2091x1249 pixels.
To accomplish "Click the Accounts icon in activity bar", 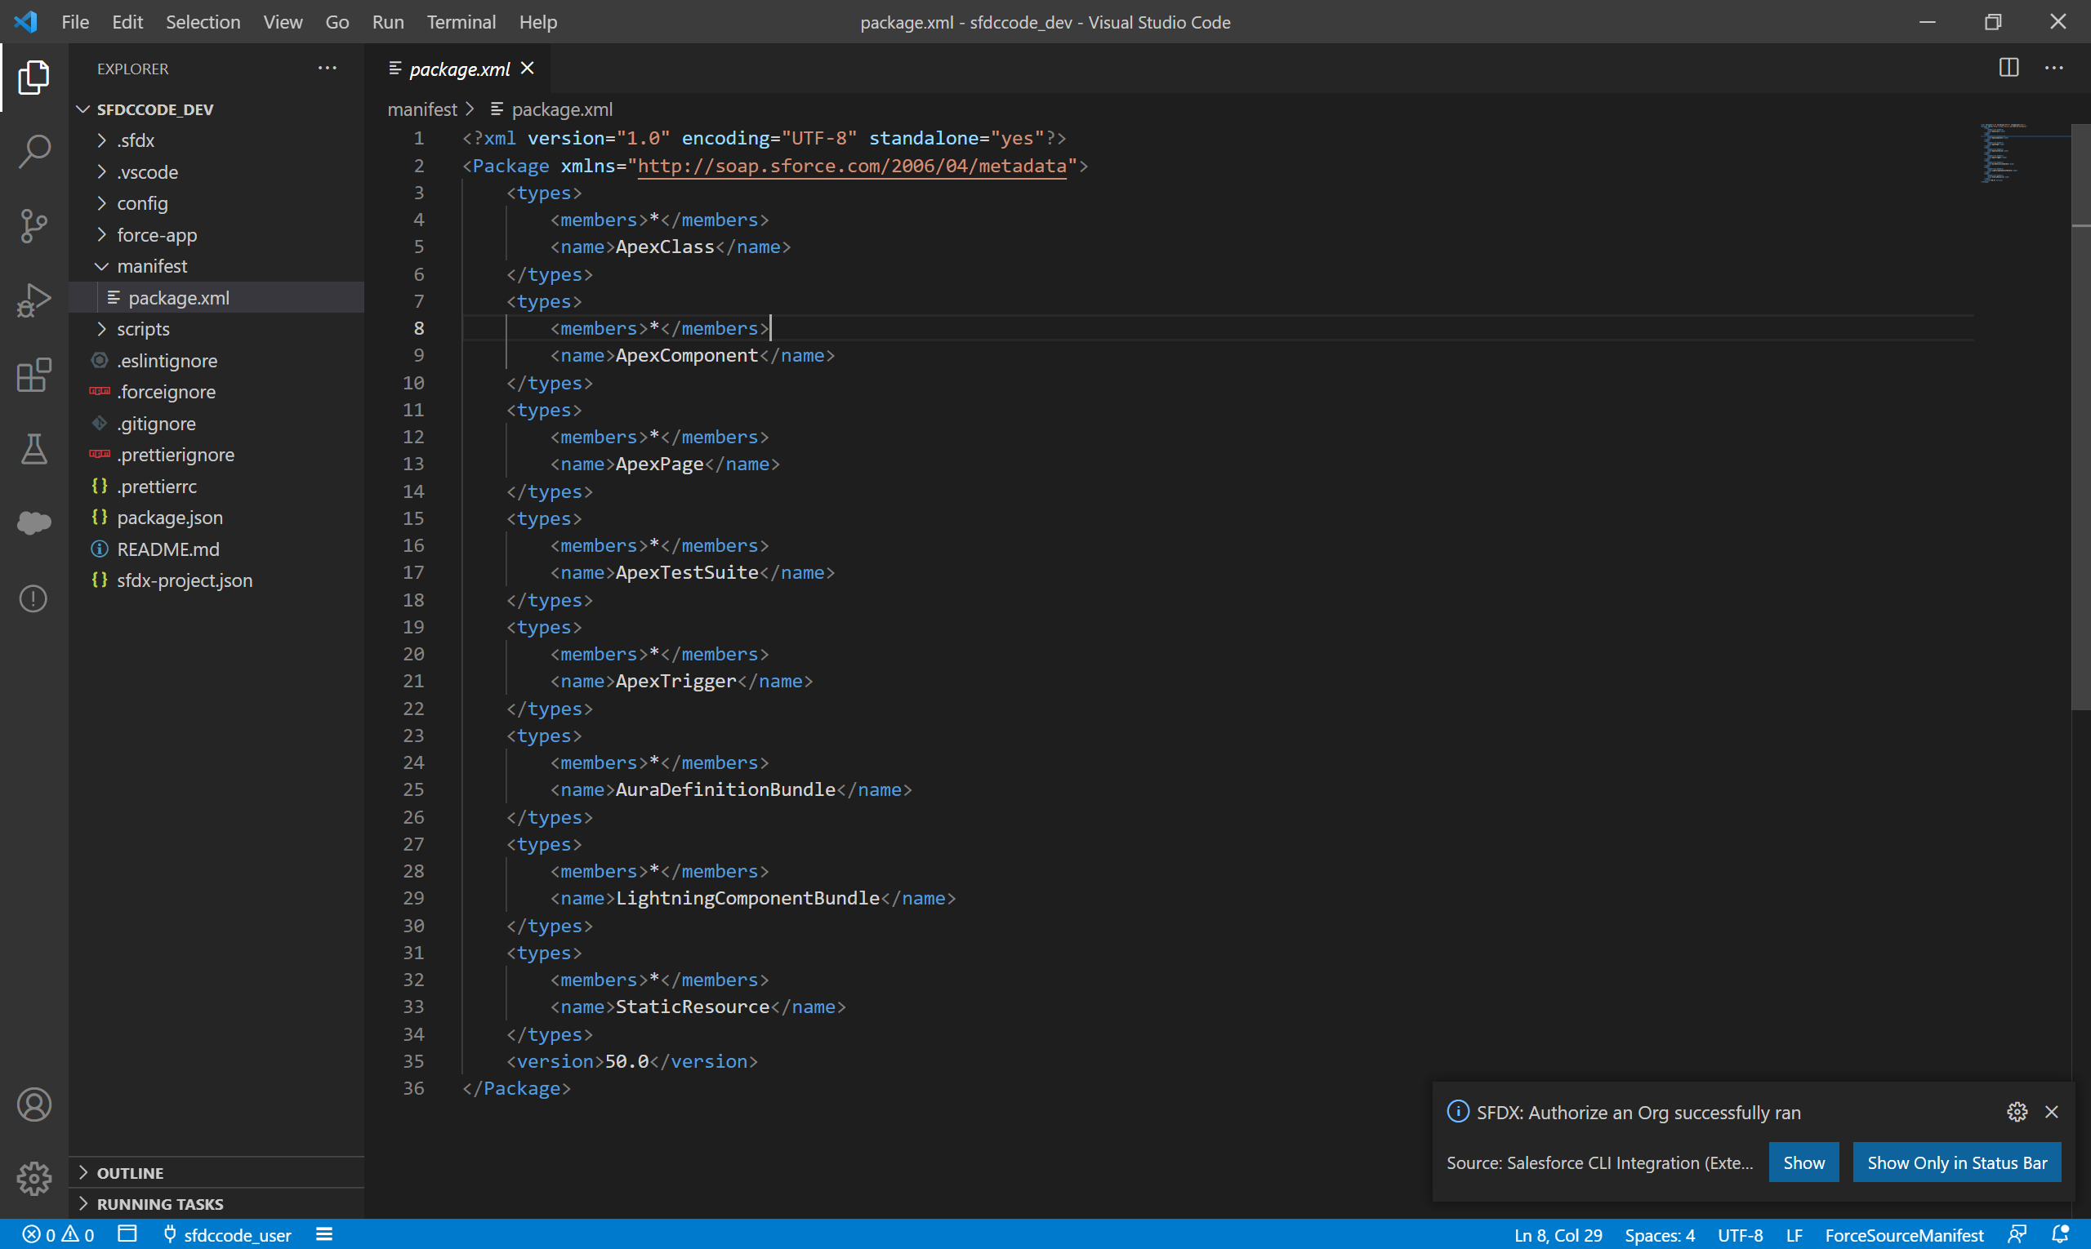I will click(33, 1105).
